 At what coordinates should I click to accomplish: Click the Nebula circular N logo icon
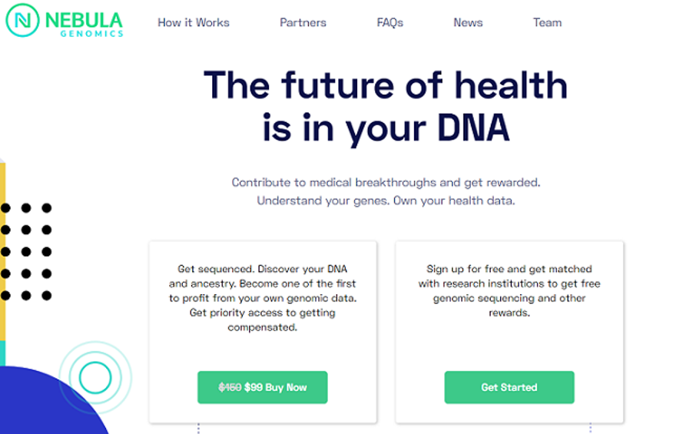[x=22, y=22]
